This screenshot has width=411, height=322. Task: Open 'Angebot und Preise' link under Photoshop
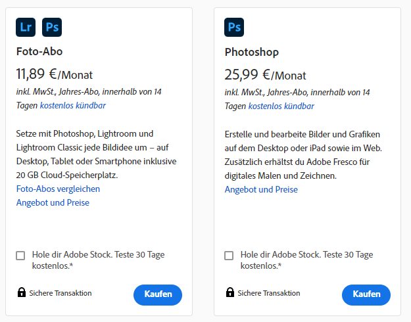pos(261,189)
